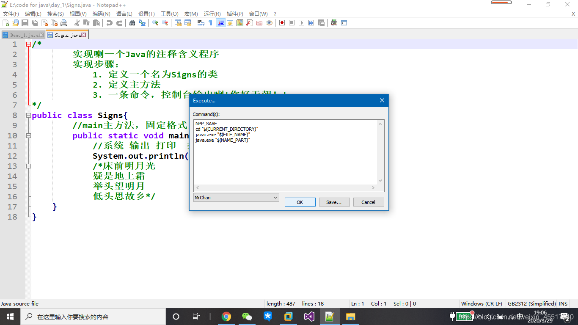The width and height of the screenshot is (578, 325).
Task: Toggle the Monitoring eye icon
Action: click(269, 23)
